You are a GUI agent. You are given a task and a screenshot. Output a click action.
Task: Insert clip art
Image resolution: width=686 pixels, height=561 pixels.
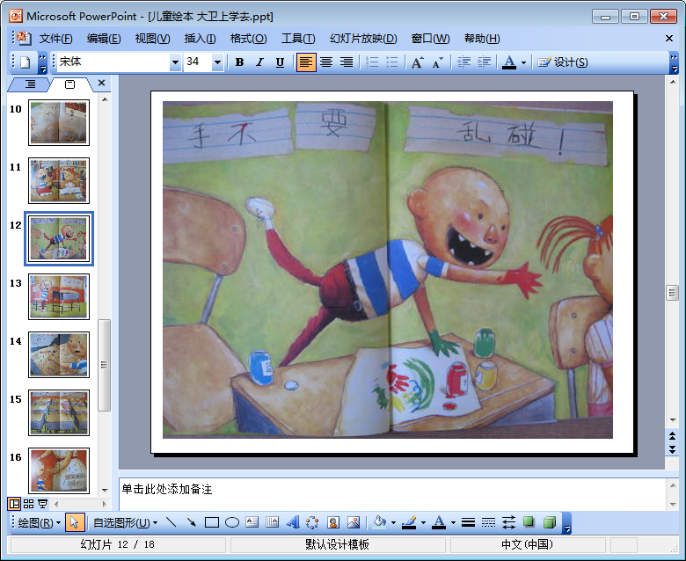coord(333,522)
